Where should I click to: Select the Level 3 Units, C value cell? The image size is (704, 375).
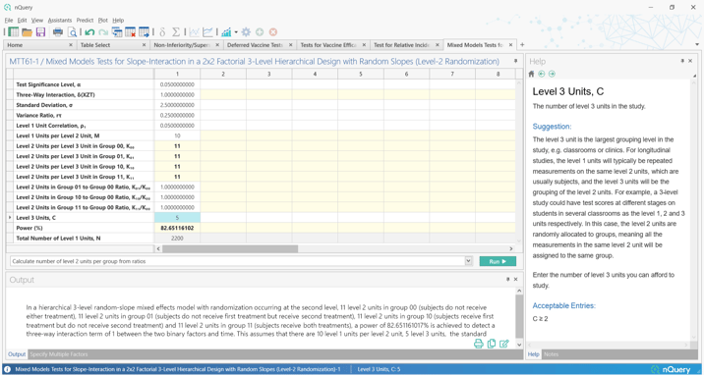(x=177, y=217)
